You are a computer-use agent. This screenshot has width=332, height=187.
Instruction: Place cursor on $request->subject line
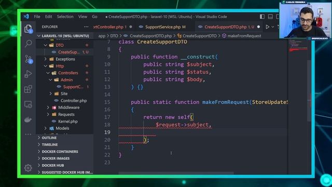pyautogui.click(x=183, y=125)
